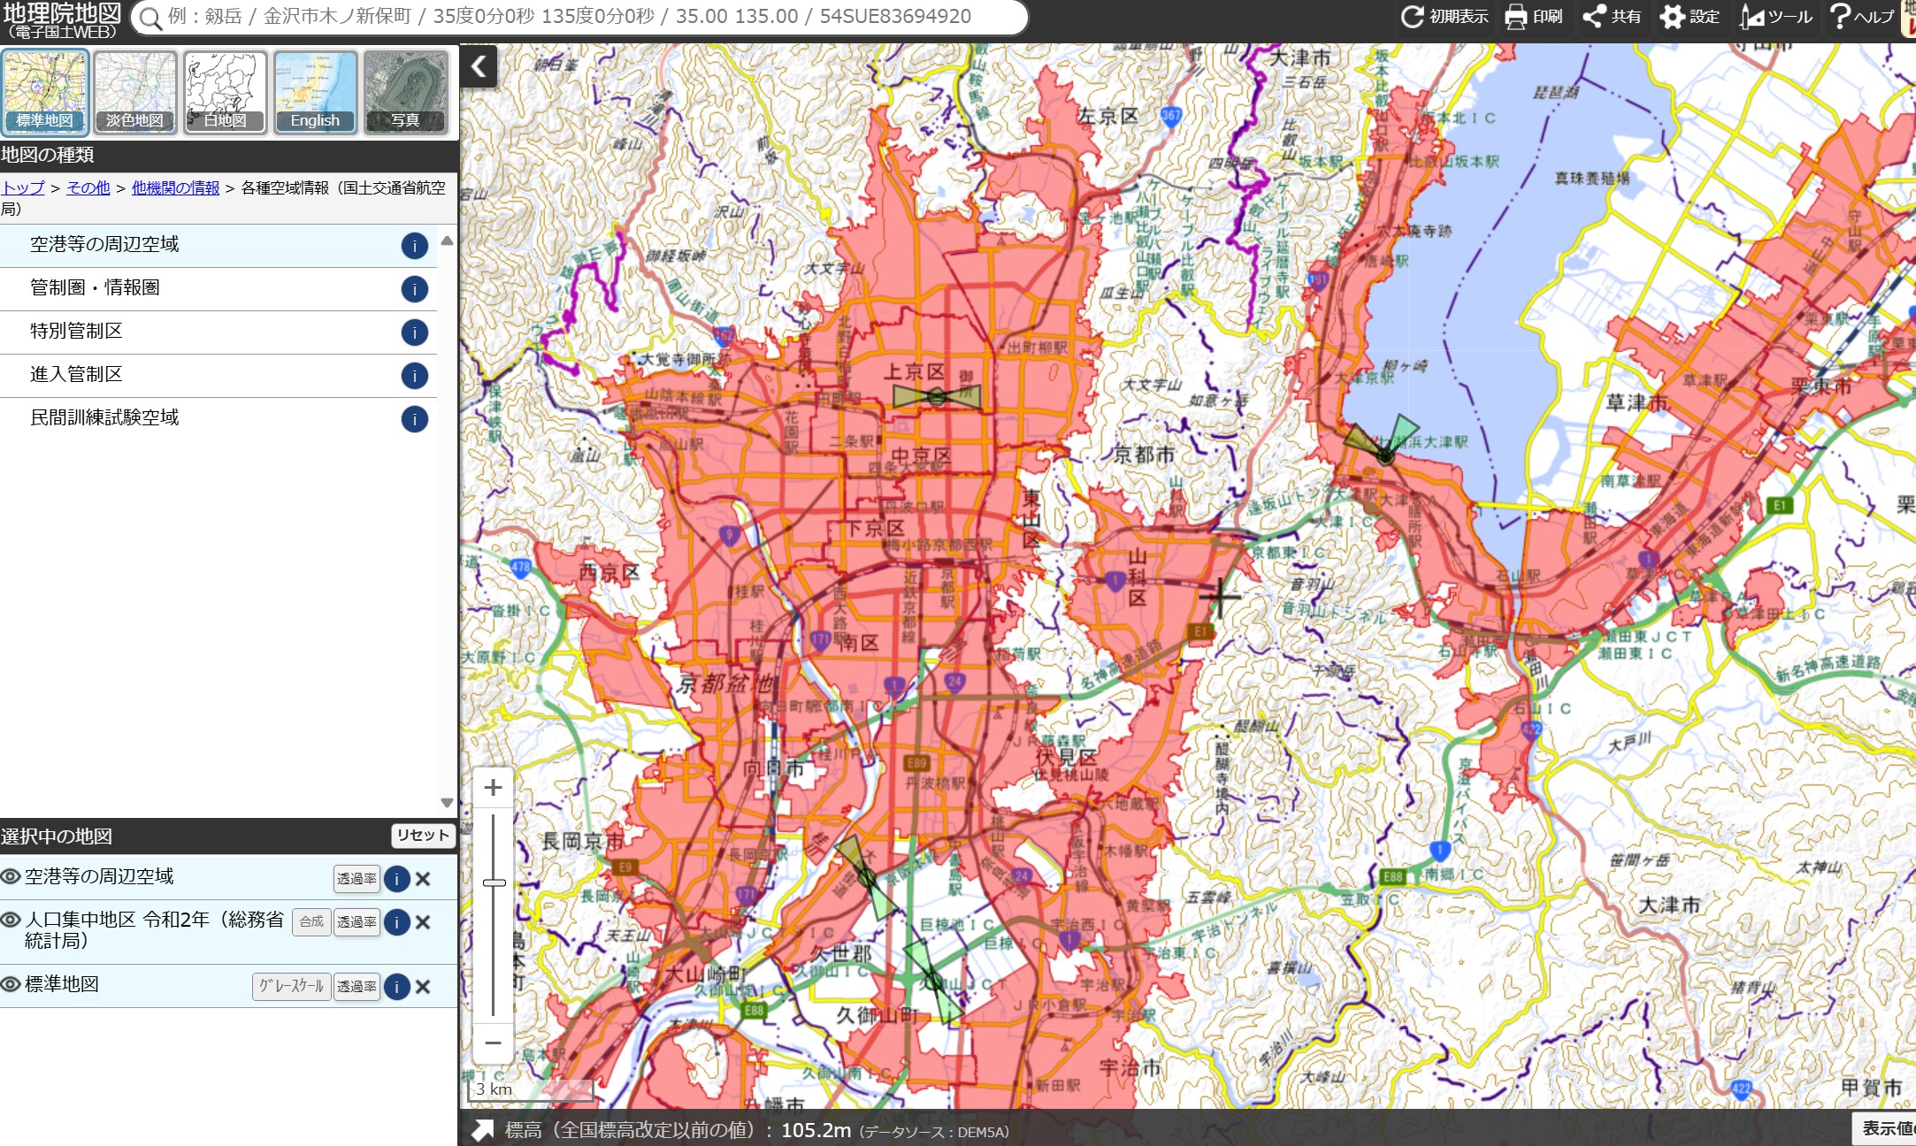Click the map zoom slider handle
This screenshot has width=1916, height=1146.
click(x=494, y=882)
